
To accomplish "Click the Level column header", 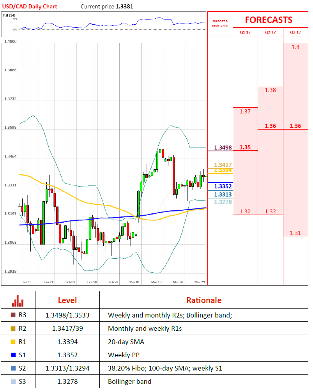I will (67, 300).
